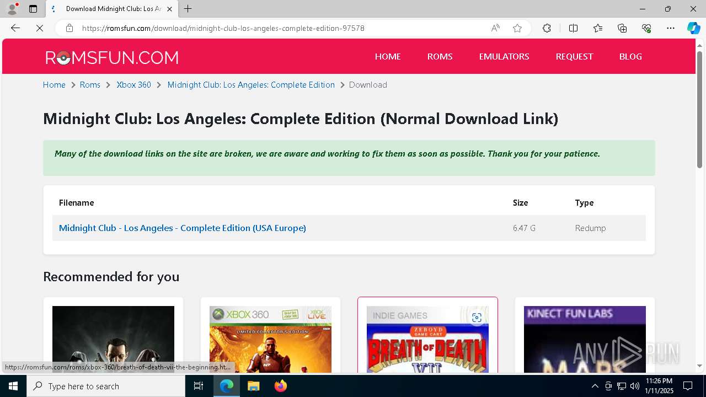
Task: Open Midnight Club Complete Edition breadcrumb
Action: (251, 85)
